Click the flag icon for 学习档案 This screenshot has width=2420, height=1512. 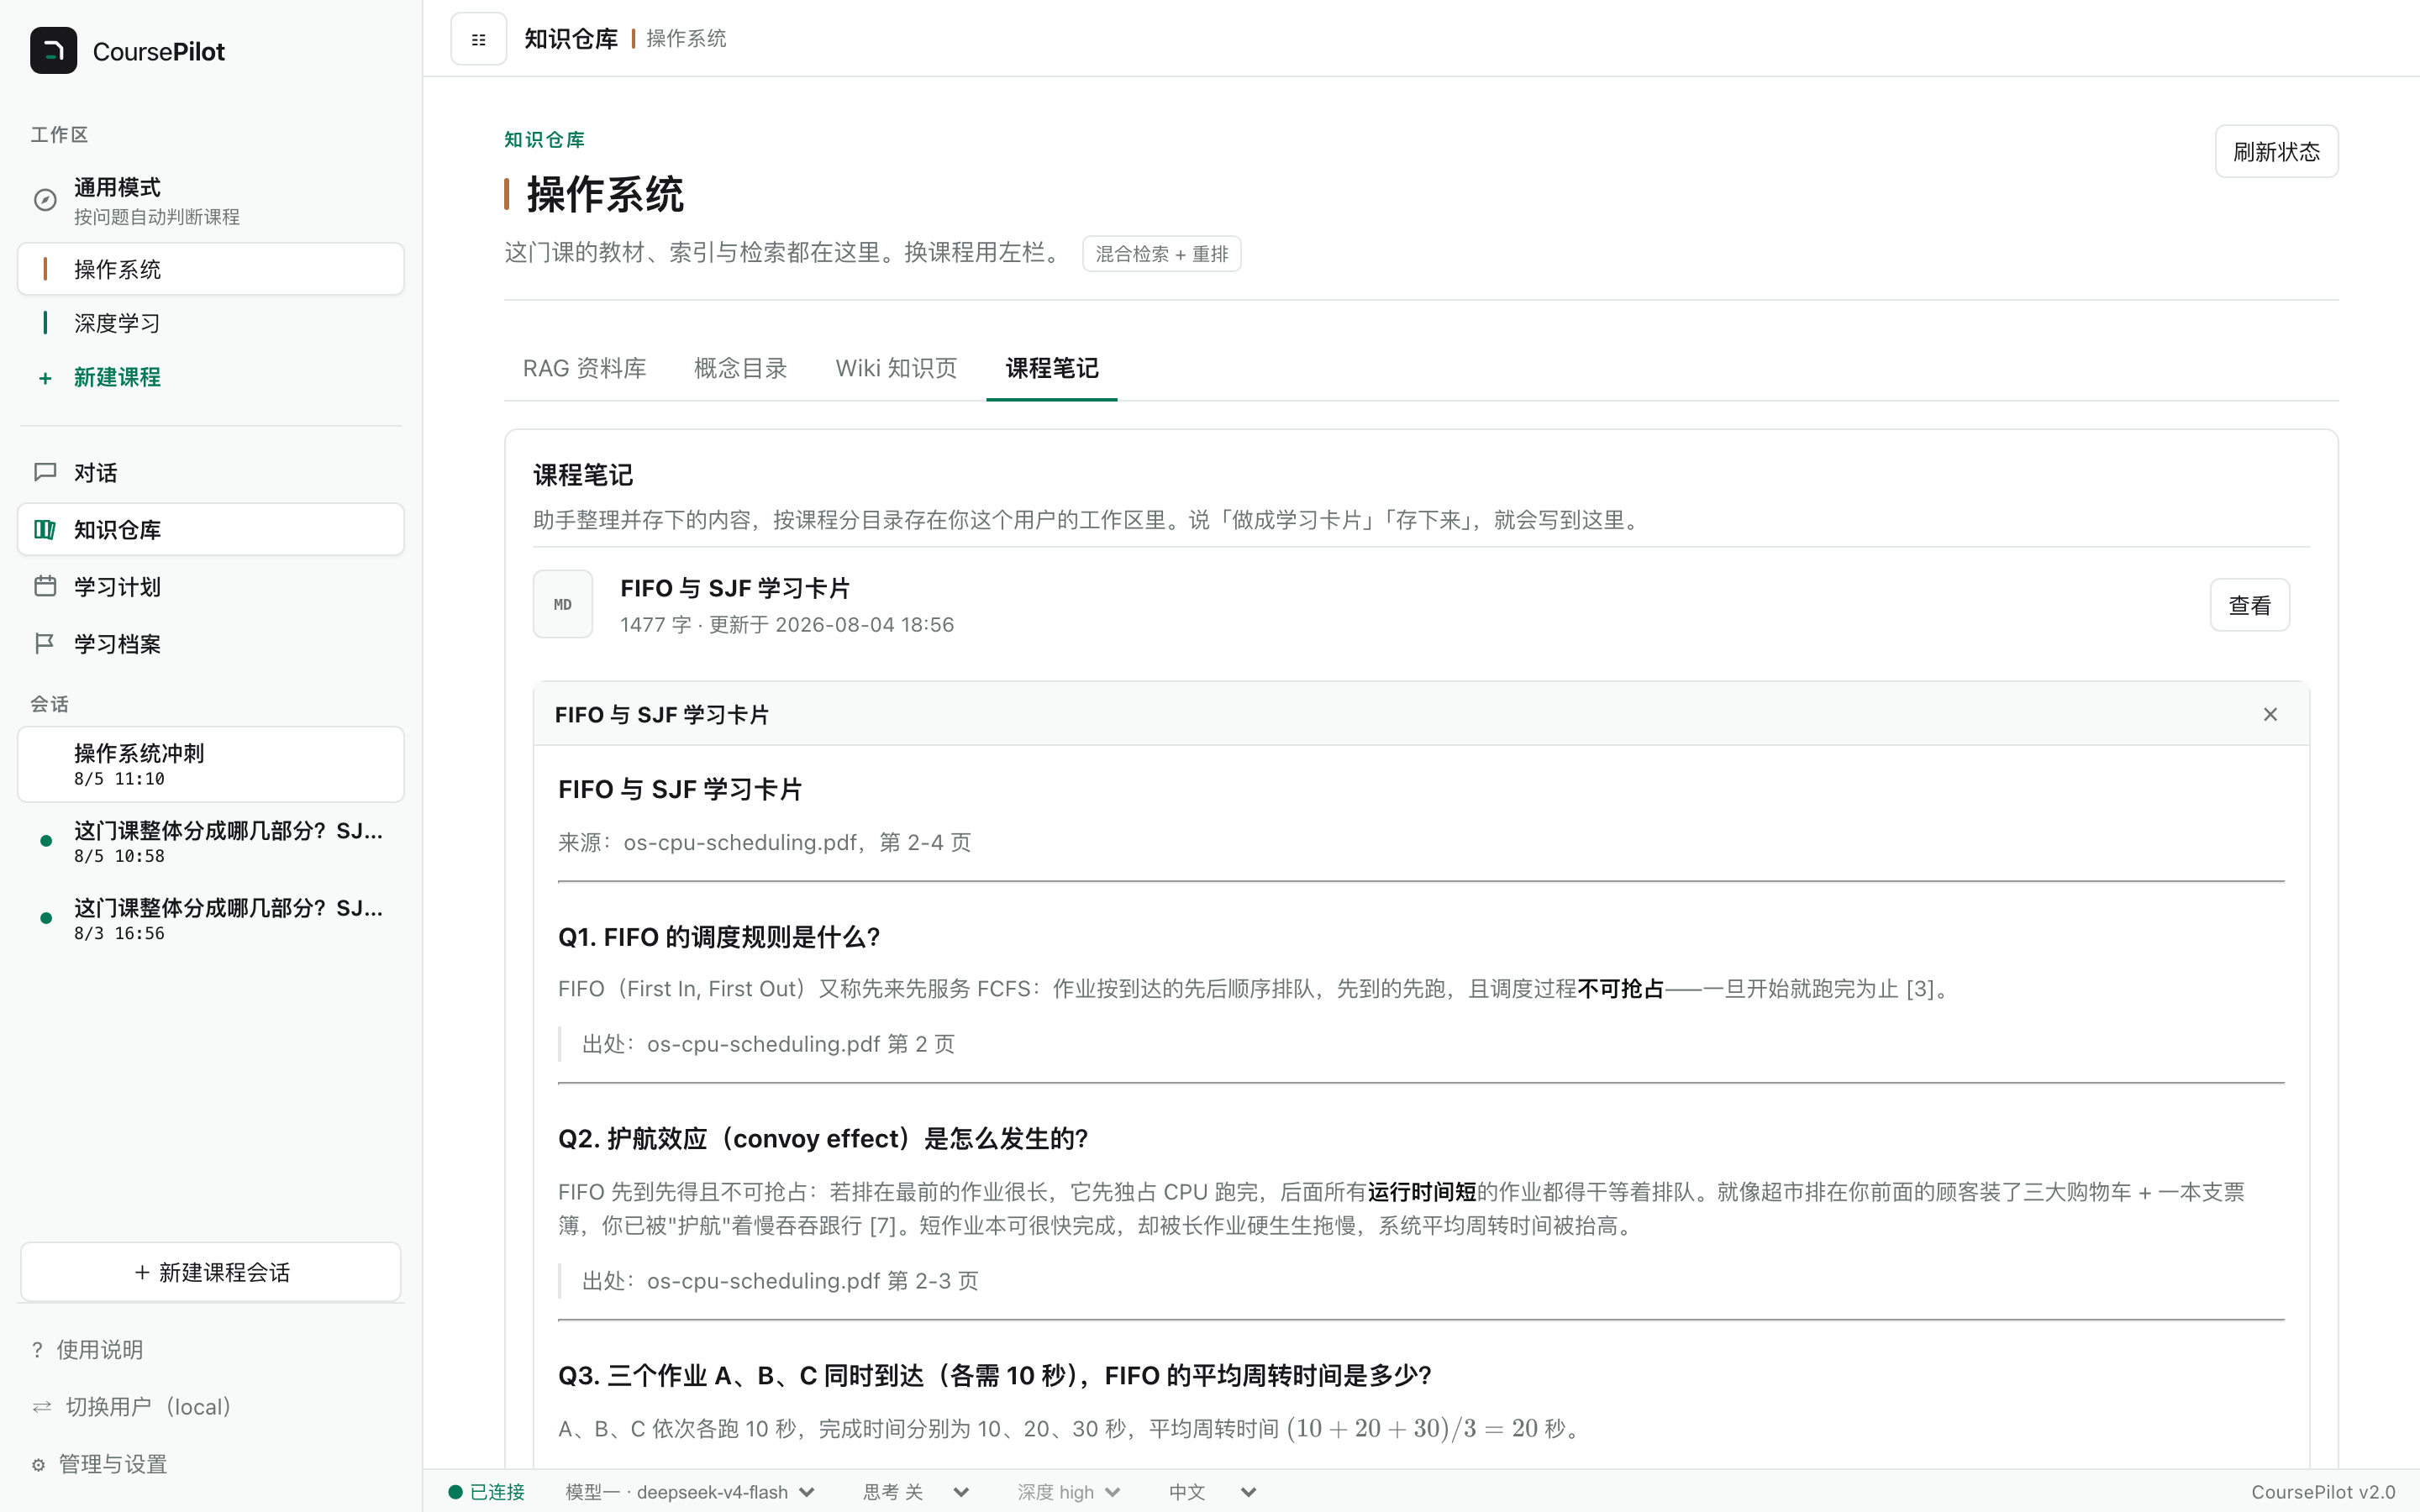pyautogui.click(x=45, y=643)
